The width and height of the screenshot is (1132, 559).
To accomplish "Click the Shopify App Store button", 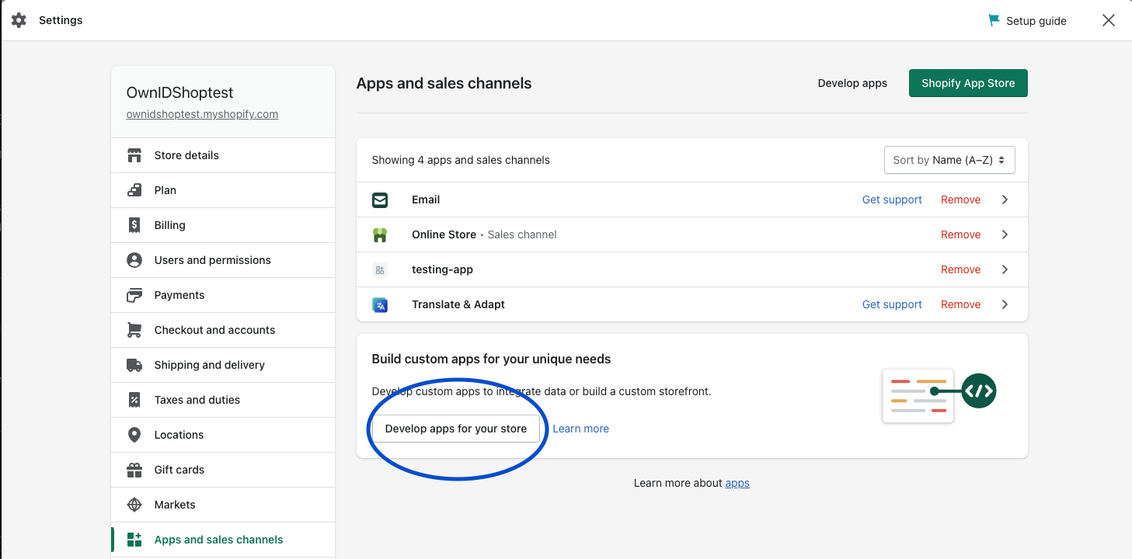I will [967, 83].
